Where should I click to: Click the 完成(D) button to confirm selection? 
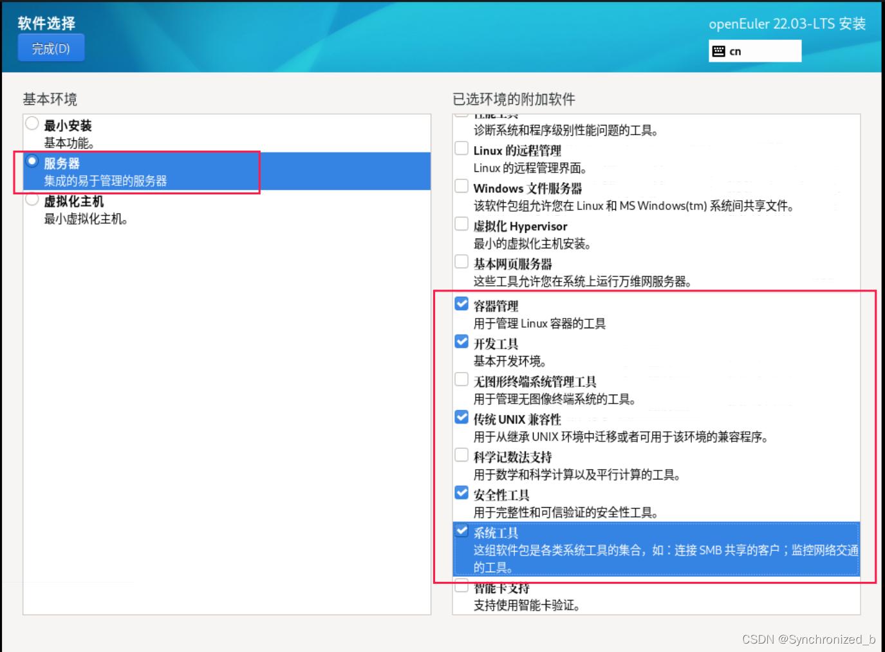pos(50,48)
